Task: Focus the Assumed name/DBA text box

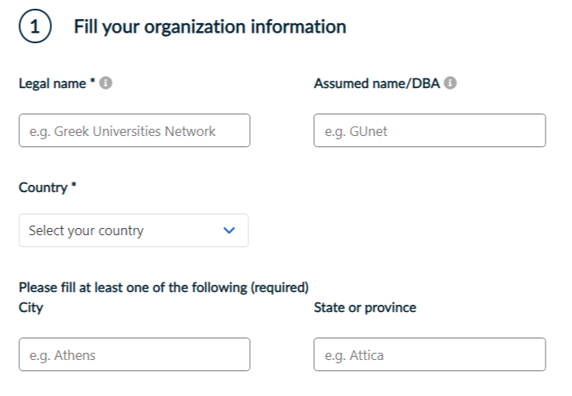Action: 429,130
